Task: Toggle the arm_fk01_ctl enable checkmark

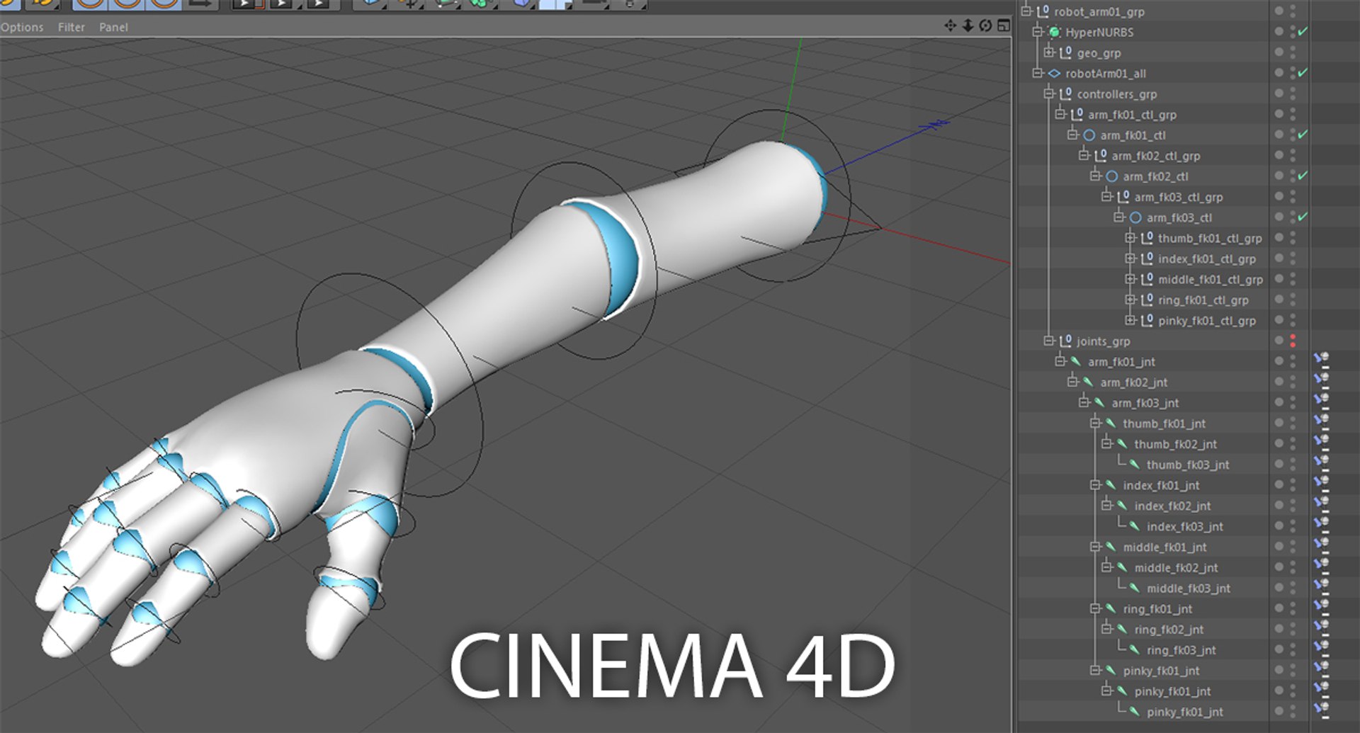Action: point(1303,135)
